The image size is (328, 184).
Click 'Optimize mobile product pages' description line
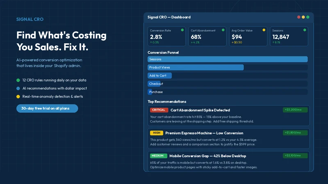pos(203,167)
